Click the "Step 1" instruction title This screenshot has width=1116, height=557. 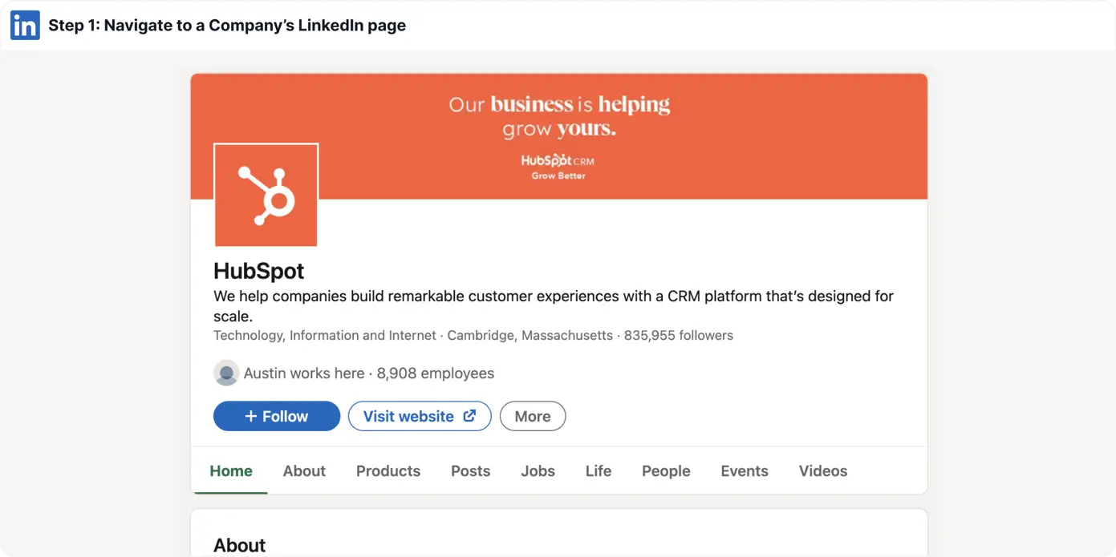coord(227,26)
